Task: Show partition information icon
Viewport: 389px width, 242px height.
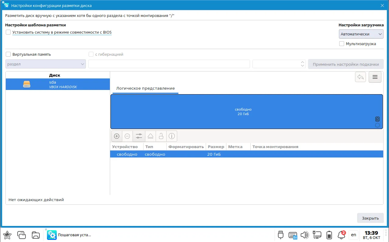Action: pyautogui.click(x=172, y=136)
